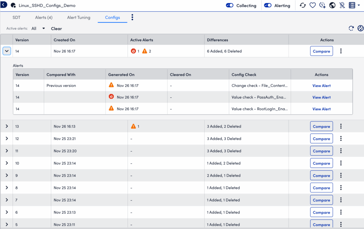
Task: Switch to the Alerts (4) tab
Action: pos(44,17)
